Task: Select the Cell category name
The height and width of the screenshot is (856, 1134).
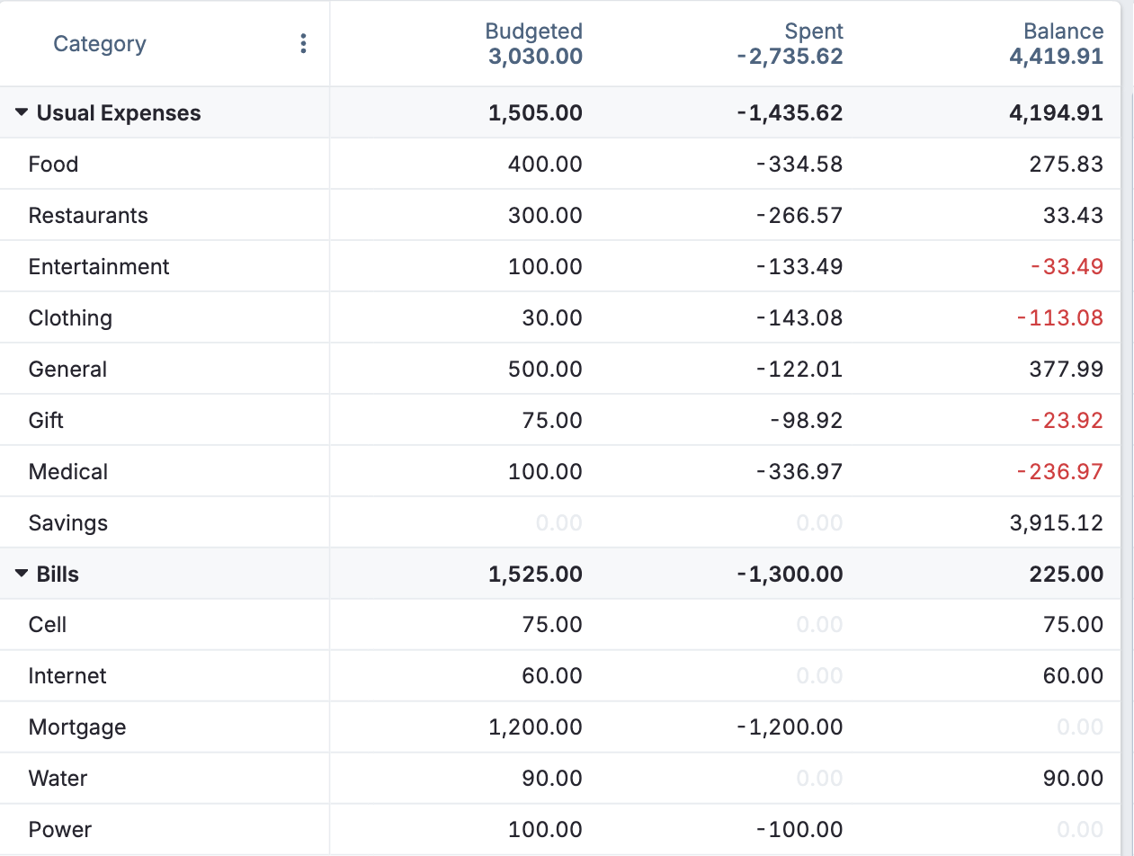Action: [x=48, y=625]
